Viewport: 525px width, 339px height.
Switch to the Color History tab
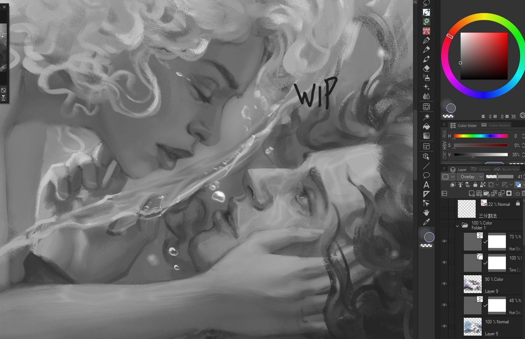point(496,125)
